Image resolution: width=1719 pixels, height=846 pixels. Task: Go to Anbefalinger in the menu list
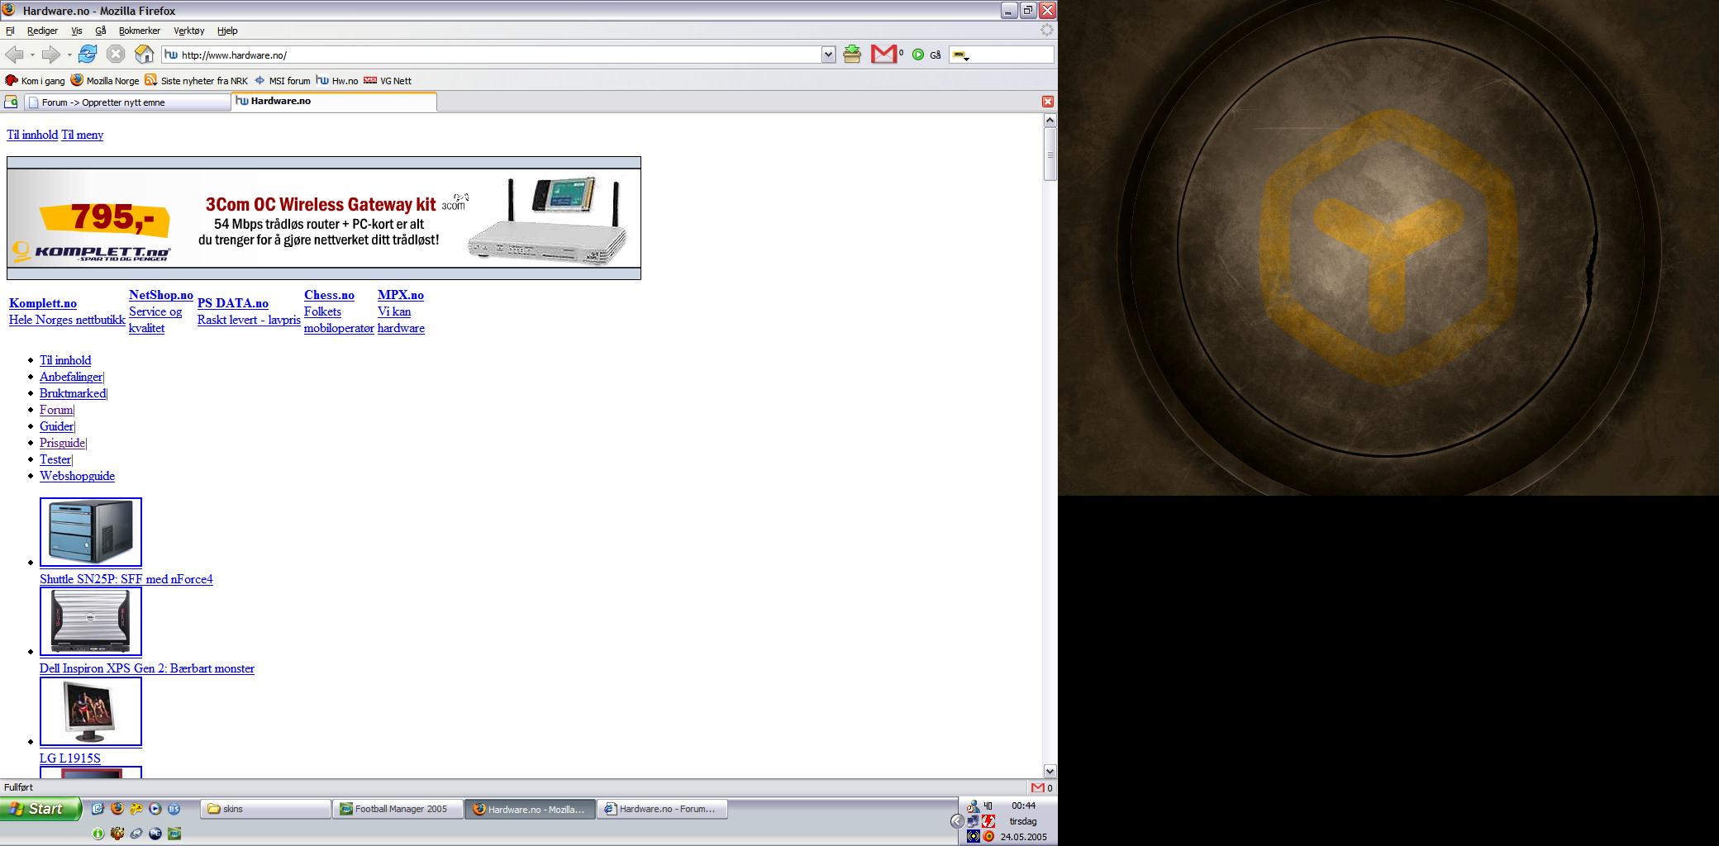tap(70, 377)
